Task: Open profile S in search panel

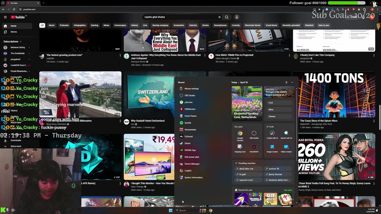Action: 286,82
